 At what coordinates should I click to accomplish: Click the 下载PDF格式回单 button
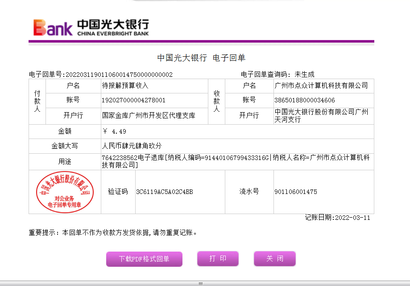[x=144, y=259]
